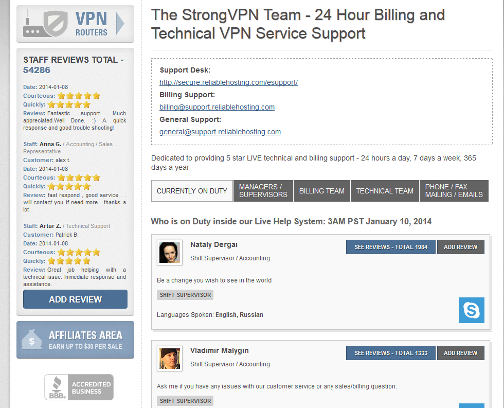See Nataly Dergai's reviews total 1984
Screen dimensions: 504x408
[x=391, y=247]
